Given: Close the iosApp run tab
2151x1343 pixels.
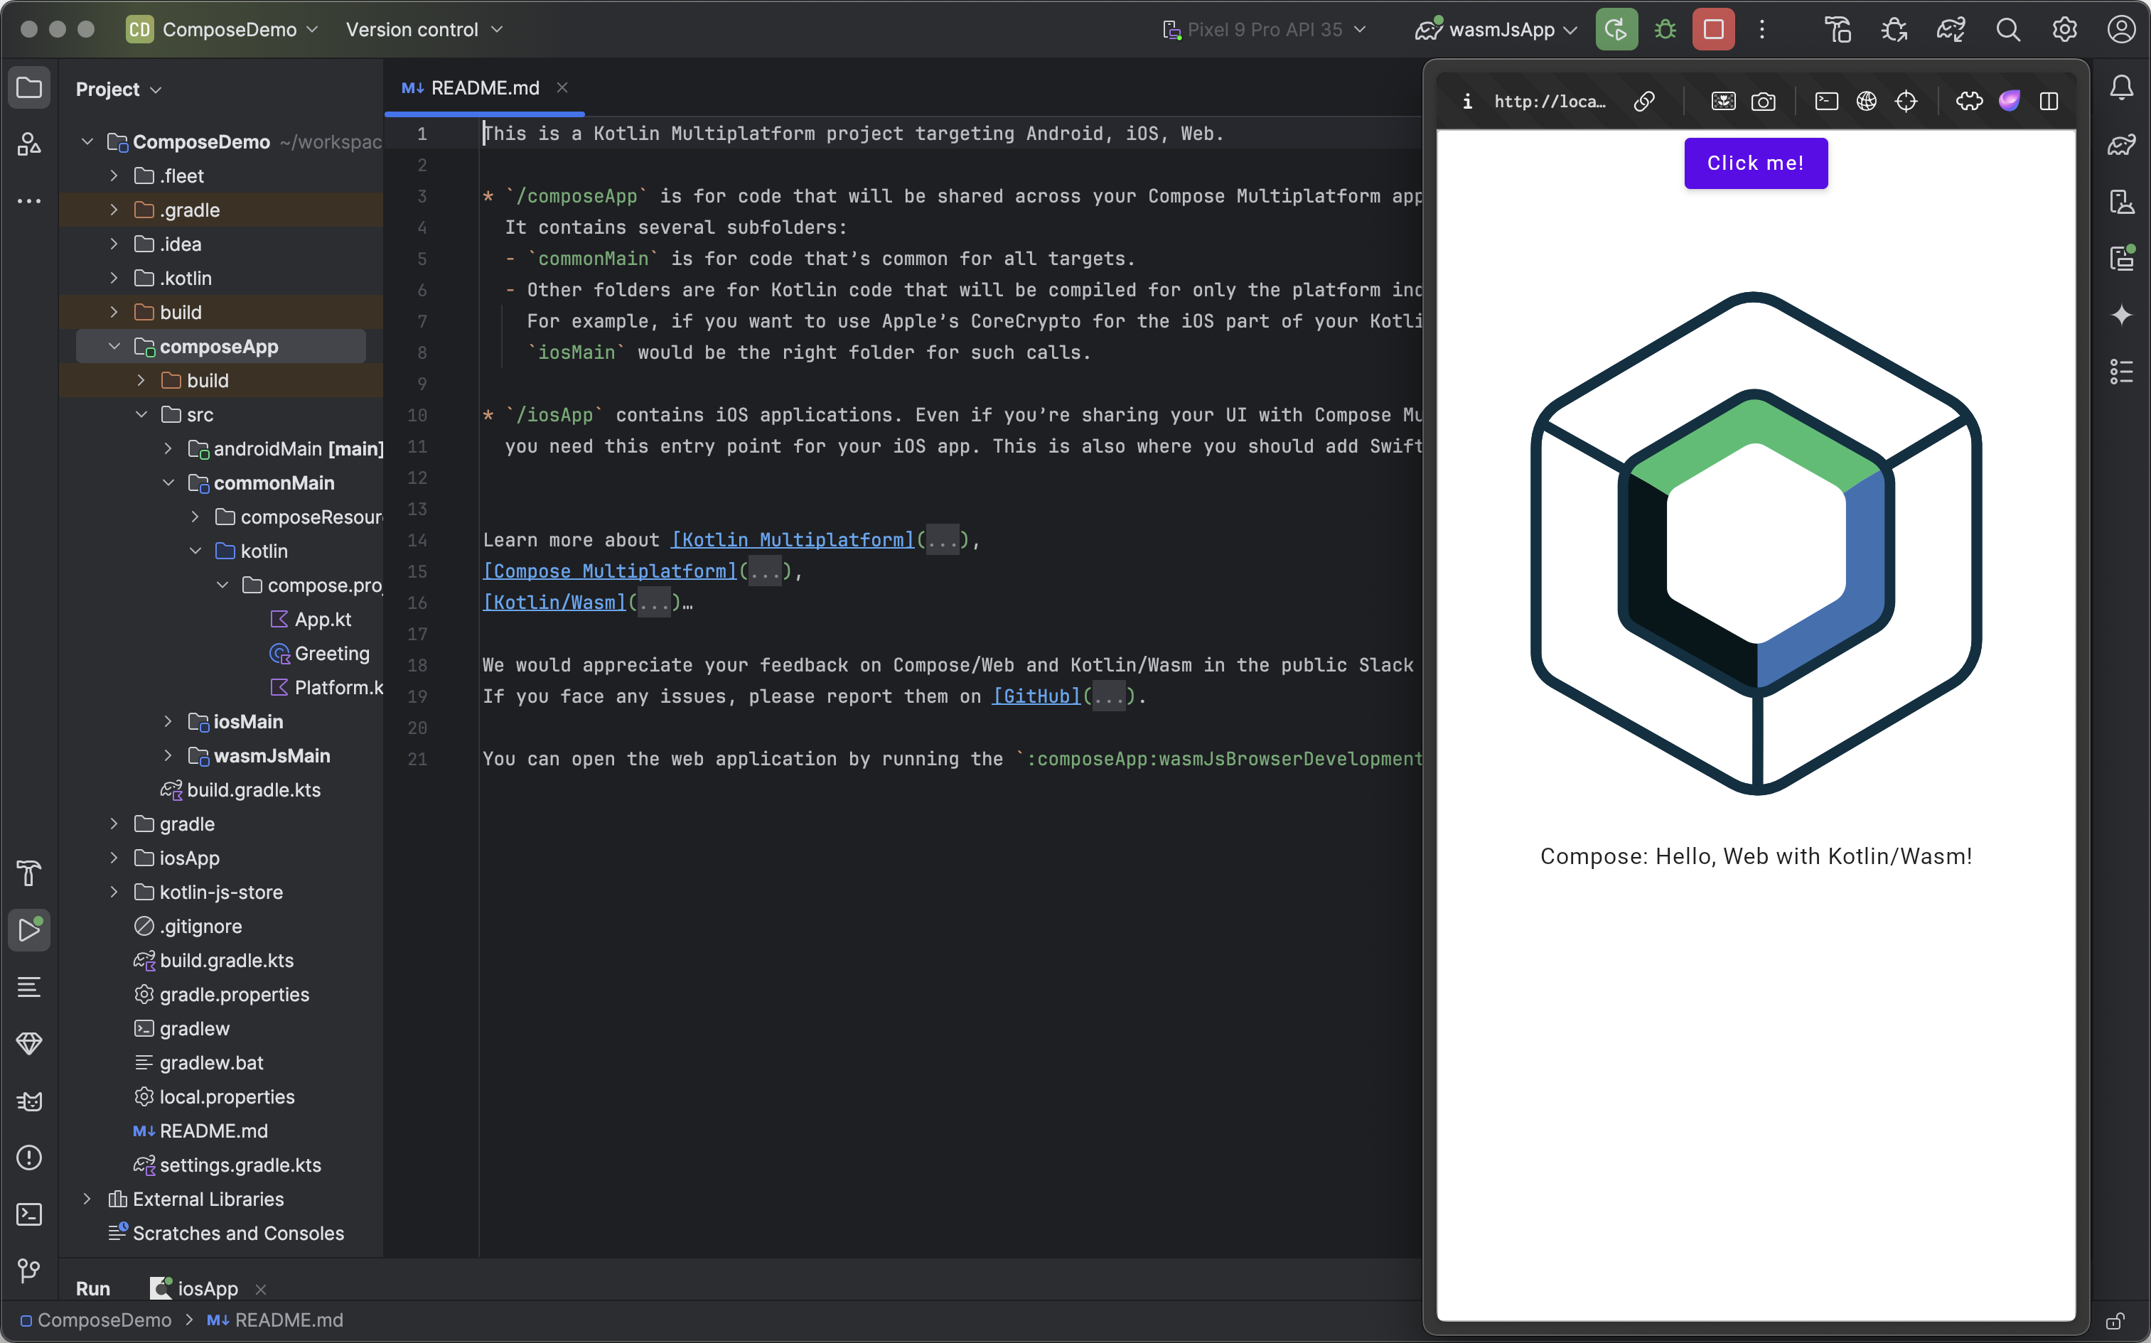Looking at the screenshot, I should (x=260, y=1289).
